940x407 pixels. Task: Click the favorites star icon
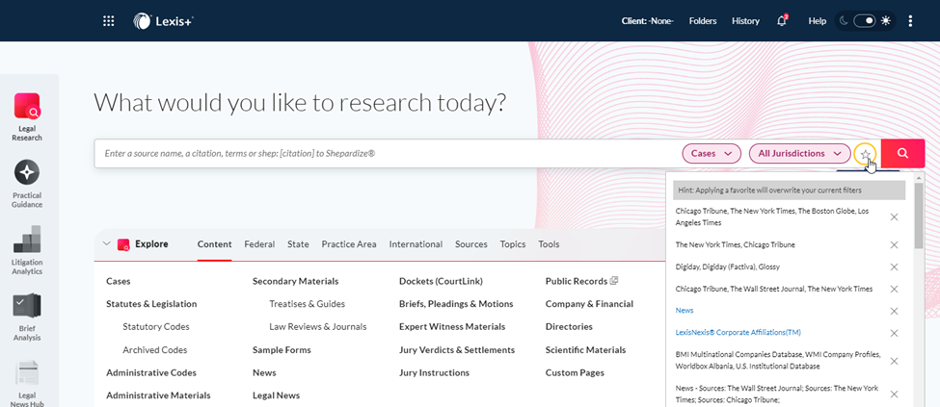point(865,154)
